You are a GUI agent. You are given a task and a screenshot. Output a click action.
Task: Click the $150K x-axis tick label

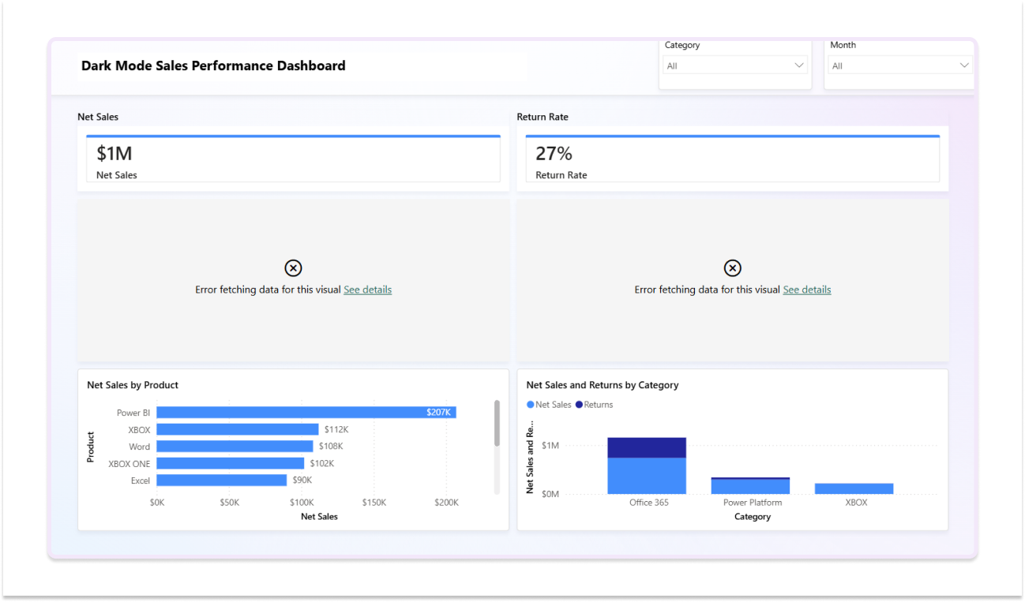click(x=374, y=503)
